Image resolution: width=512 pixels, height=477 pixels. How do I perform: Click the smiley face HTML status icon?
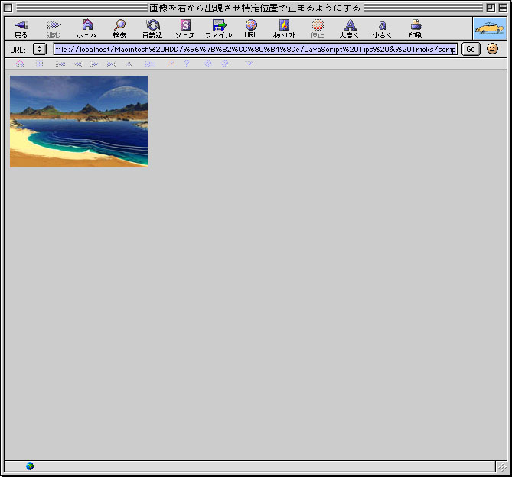(x=492, y=49)
